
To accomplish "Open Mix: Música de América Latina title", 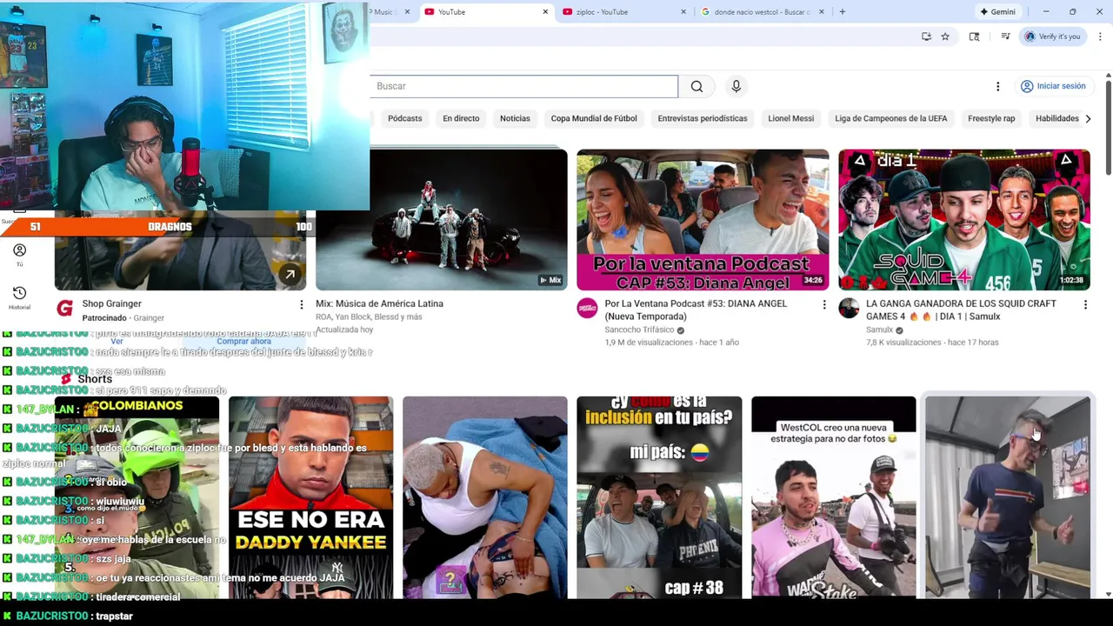I will point(379,303).
